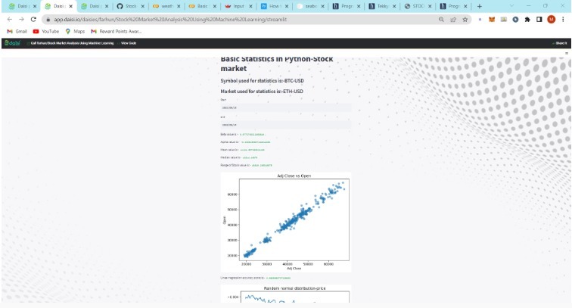This screenshot has height=308, width=572.
Task: Click the 'Market used for statistics is:-ETH-USD' text
Action: pos(262,92)
